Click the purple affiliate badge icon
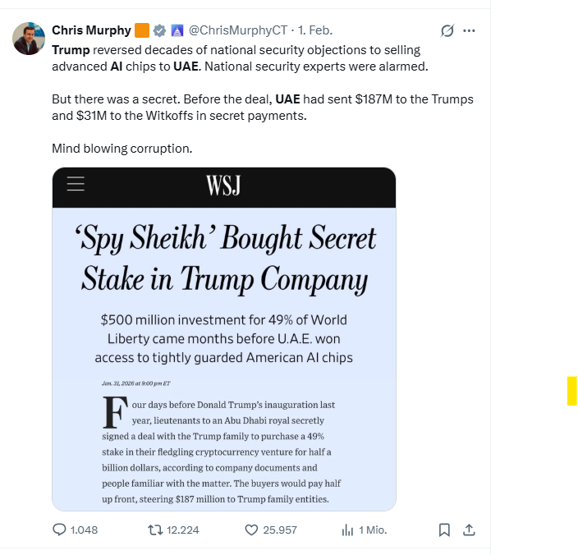The width and height of the screenshot is (578, 555). (x=177, y=30)
